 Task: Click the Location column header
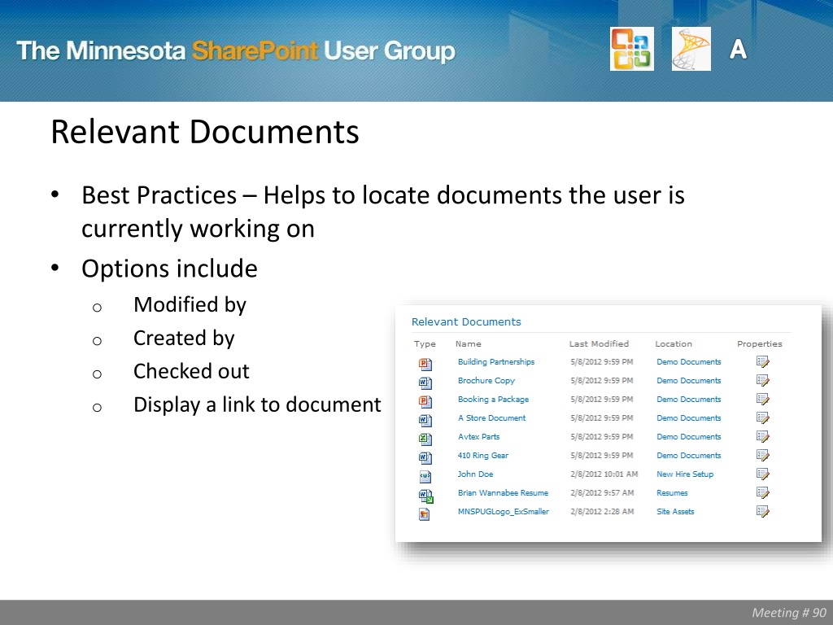[x=673, y=344]
